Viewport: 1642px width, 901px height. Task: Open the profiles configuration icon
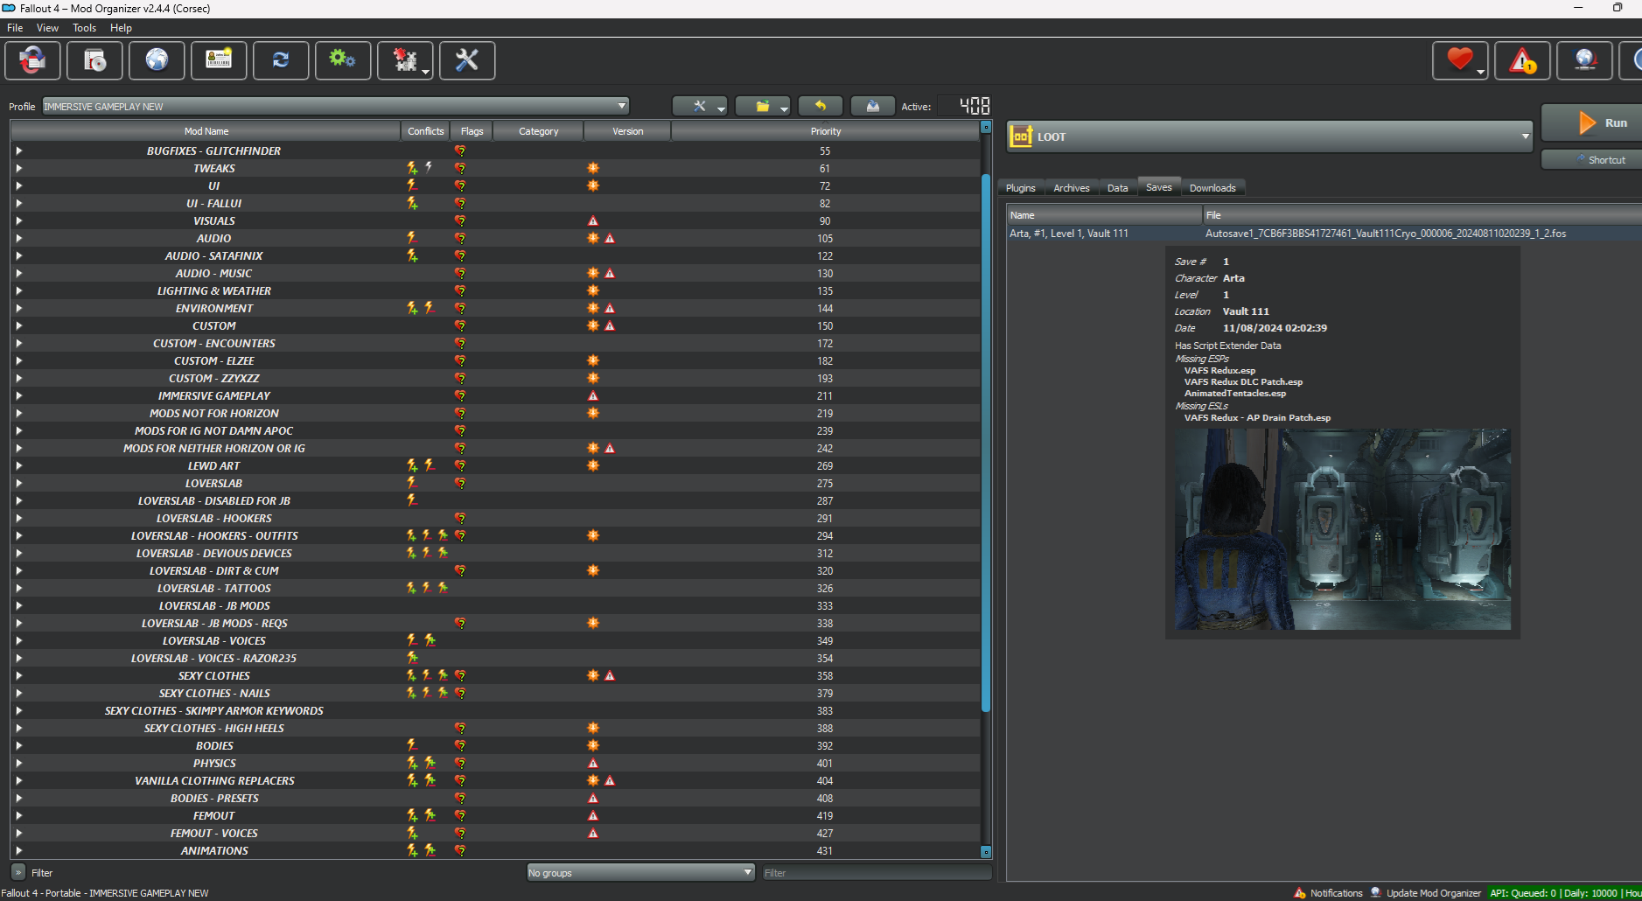click(219, 60)
